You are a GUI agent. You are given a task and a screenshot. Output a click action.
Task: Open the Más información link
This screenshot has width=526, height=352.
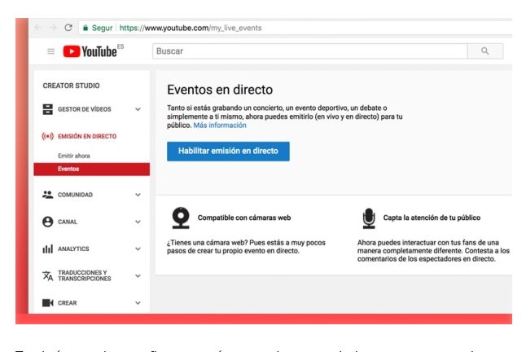[219, 125]
